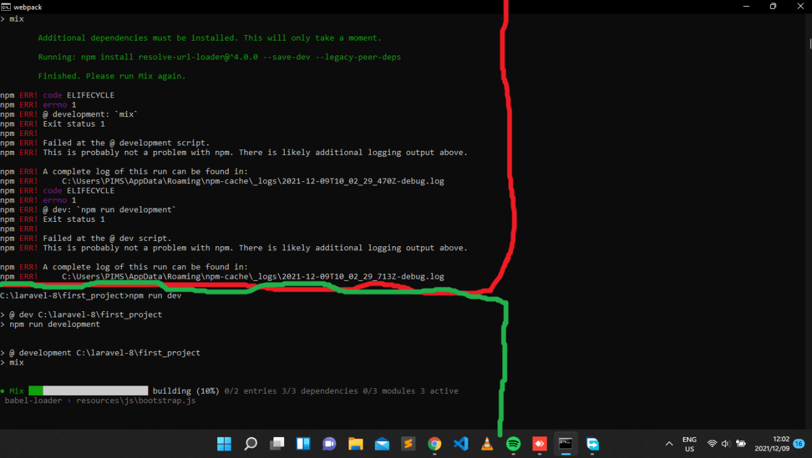Open Visual Studio Code from the taskbar

point(461,444)
